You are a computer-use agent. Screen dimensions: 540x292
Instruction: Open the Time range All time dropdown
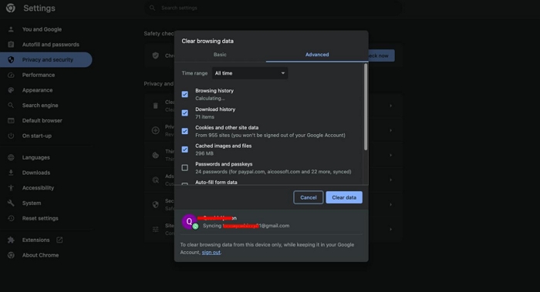tap(250, 73)
